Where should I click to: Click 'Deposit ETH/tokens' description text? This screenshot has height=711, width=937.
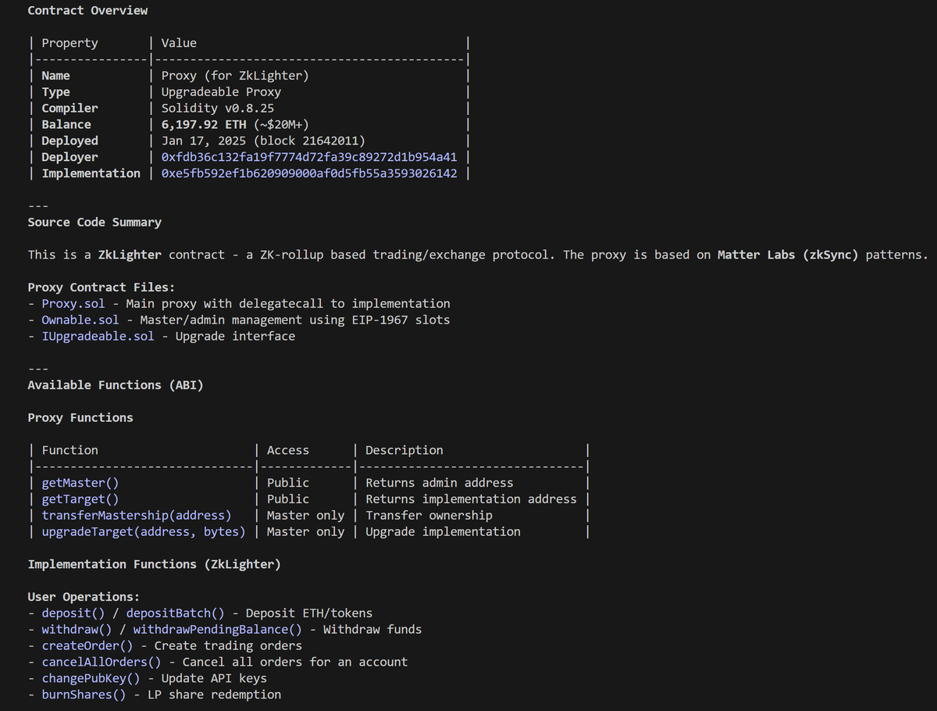pos(309,613)
